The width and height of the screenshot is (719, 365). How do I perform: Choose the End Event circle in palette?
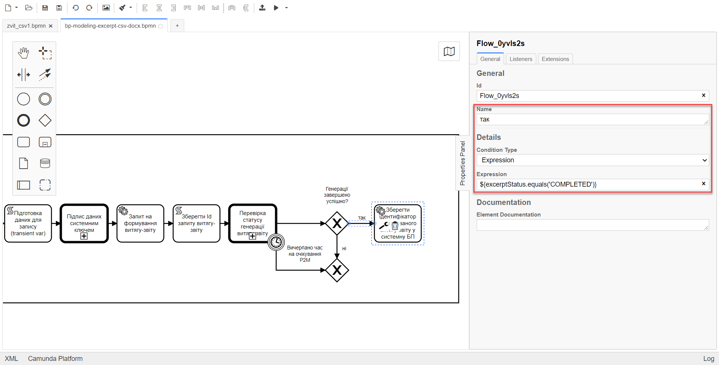(x=24, y=120)
